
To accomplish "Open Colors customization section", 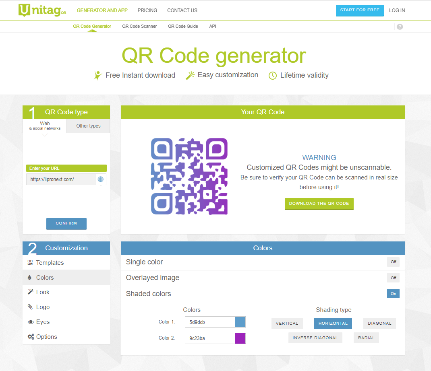I will click(66, 277).
